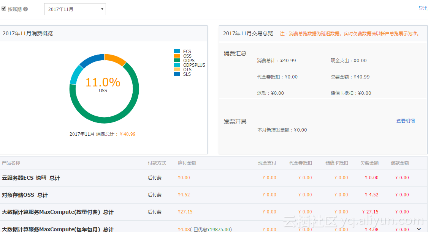Click the 2017年11月消费概览 panel title
Viewport: 428px width, 232px height.
click(x=28, y=33)
